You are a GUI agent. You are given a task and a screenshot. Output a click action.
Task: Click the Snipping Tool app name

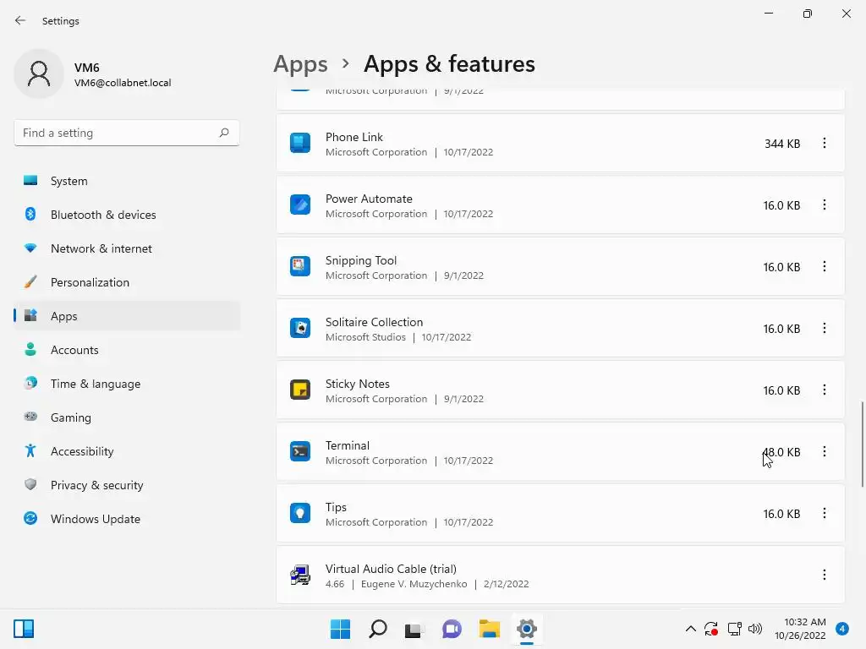[x=360, y=260]
